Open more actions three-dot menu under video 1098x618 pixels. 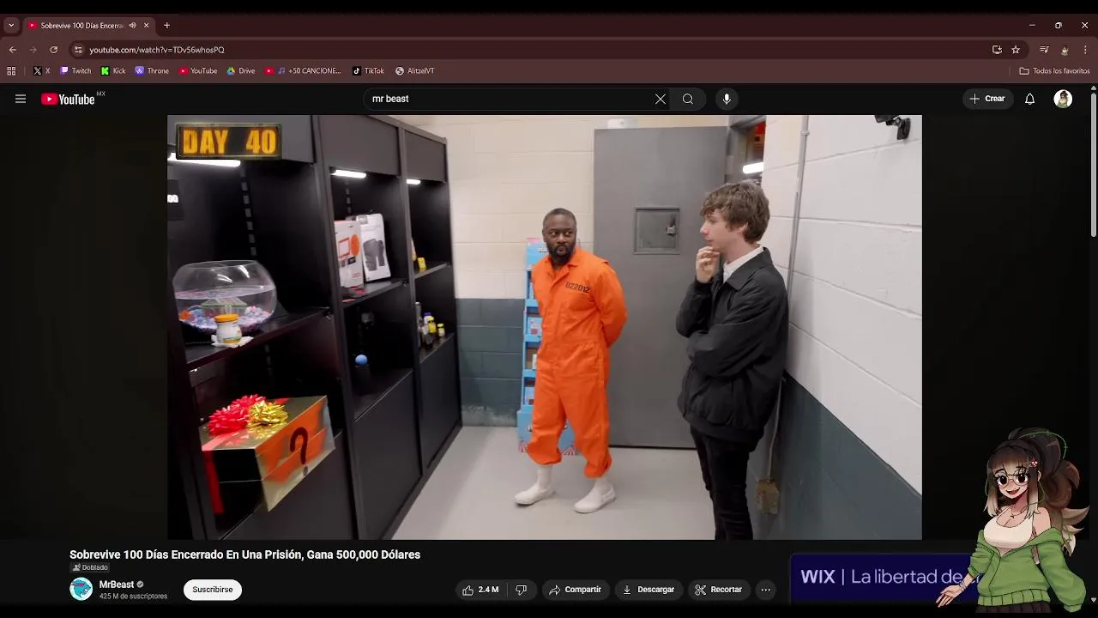click(x=766, y=590)
